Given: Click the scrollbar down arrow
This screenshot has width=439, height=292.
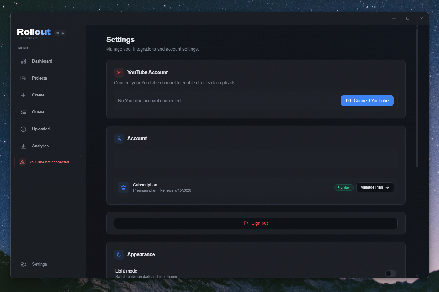Looking at the screenshot, I should [x=417, y=276].
